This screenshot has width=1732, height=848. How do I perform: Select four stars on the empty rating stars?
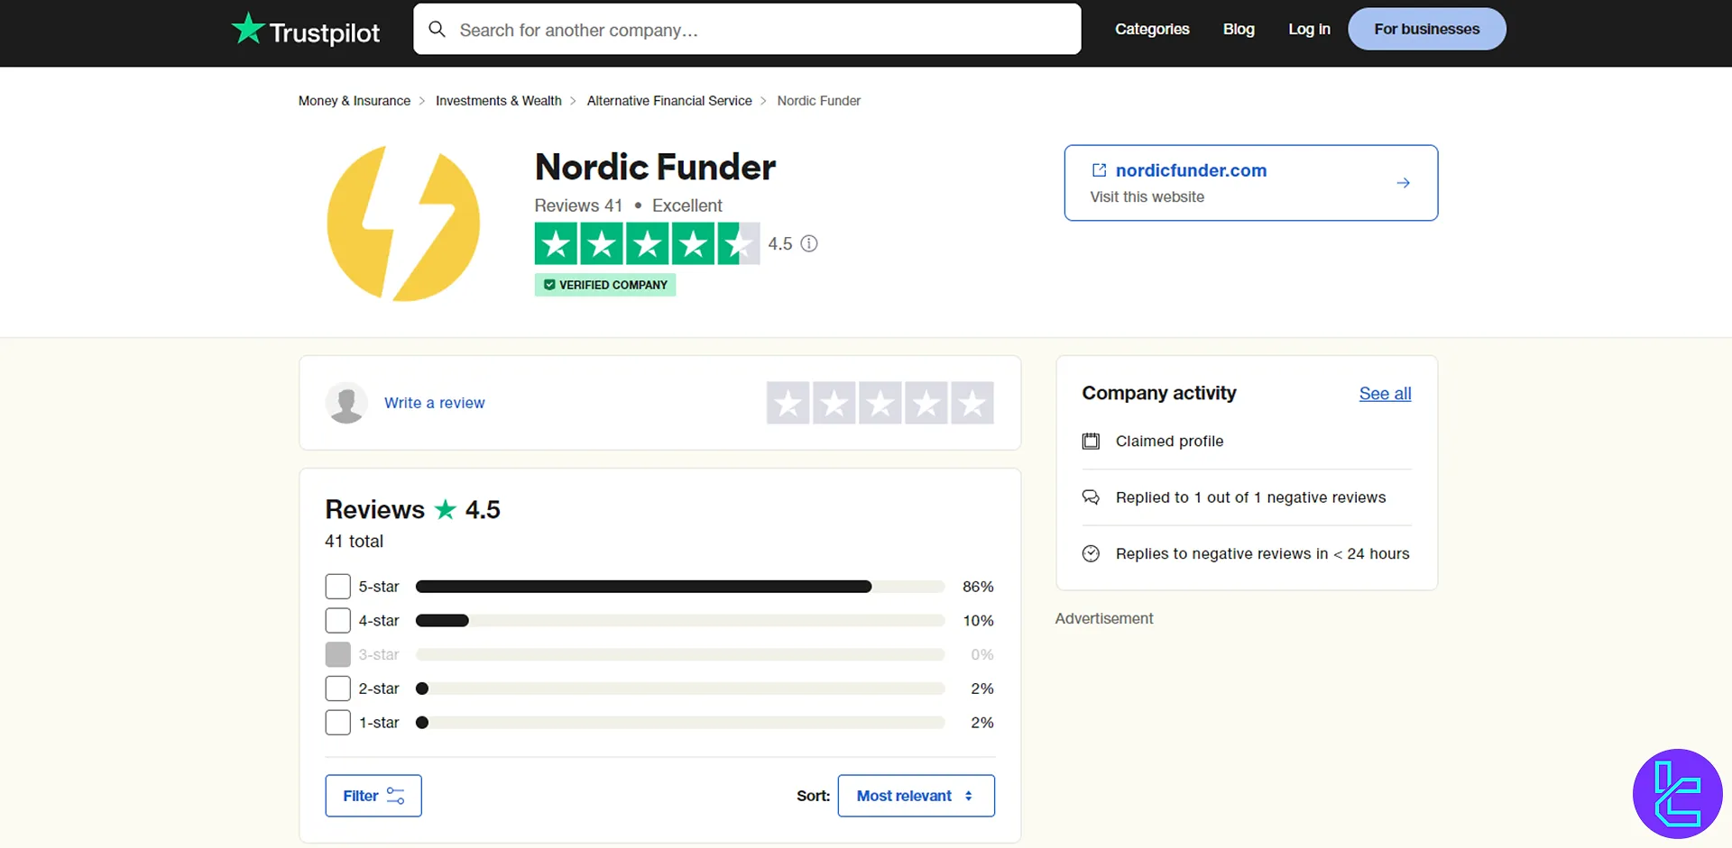point(926,403)
